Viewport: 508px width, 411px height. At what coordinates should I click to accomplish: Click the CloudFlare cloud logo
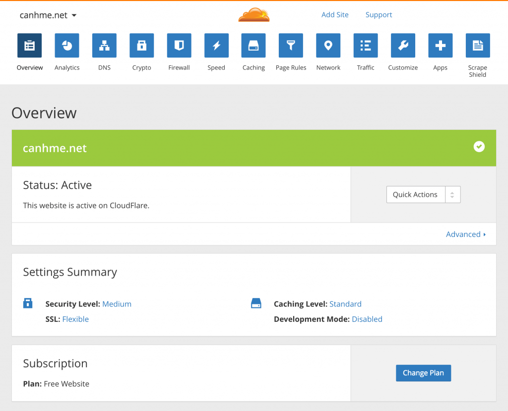point(254,15)
